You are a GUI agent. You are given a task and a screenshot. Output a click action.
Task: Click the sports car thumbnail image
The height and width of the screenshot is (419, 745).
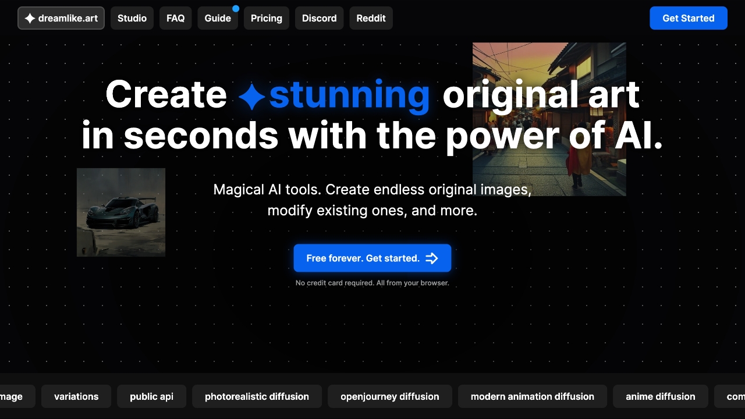coord(121,212)
